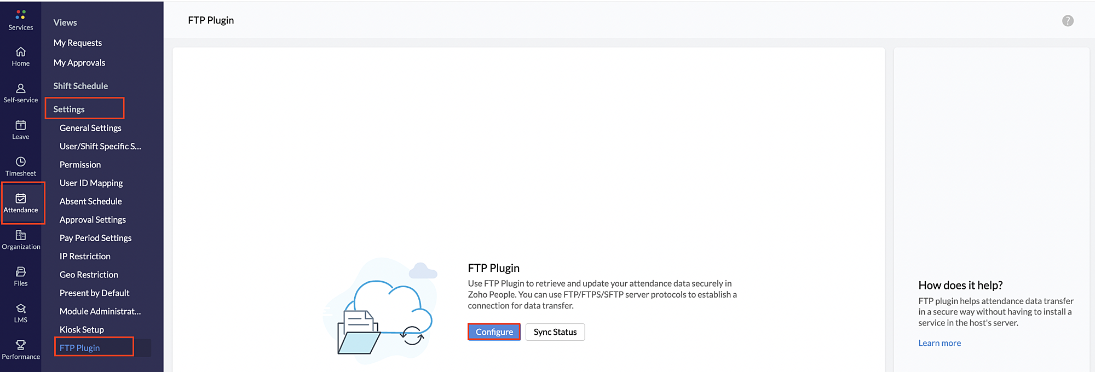Click the FTP Plugin cloud folder illustration
This screenshot has width=1095, height=372.
tap(381, 310)
